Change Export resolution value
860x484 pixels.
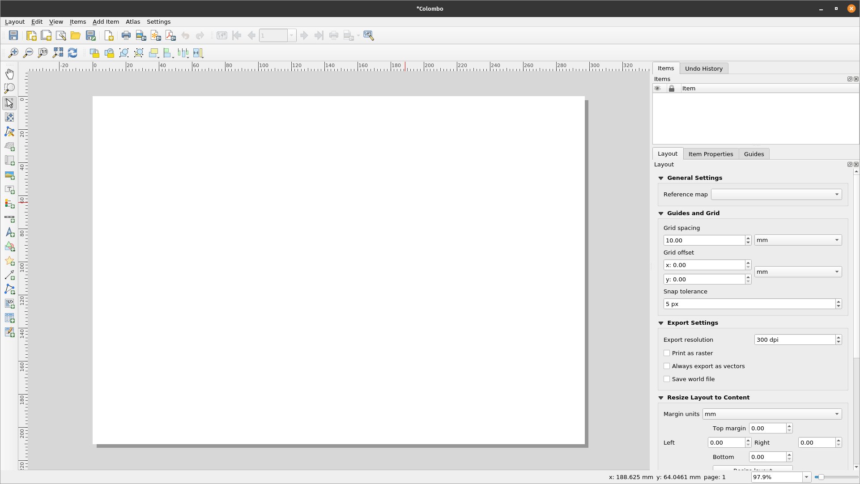(x=794, y=340)
